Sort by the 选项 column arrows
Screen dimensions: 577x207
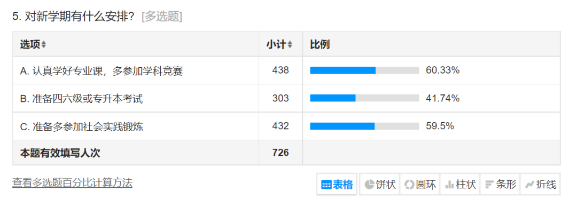[44, 44]
